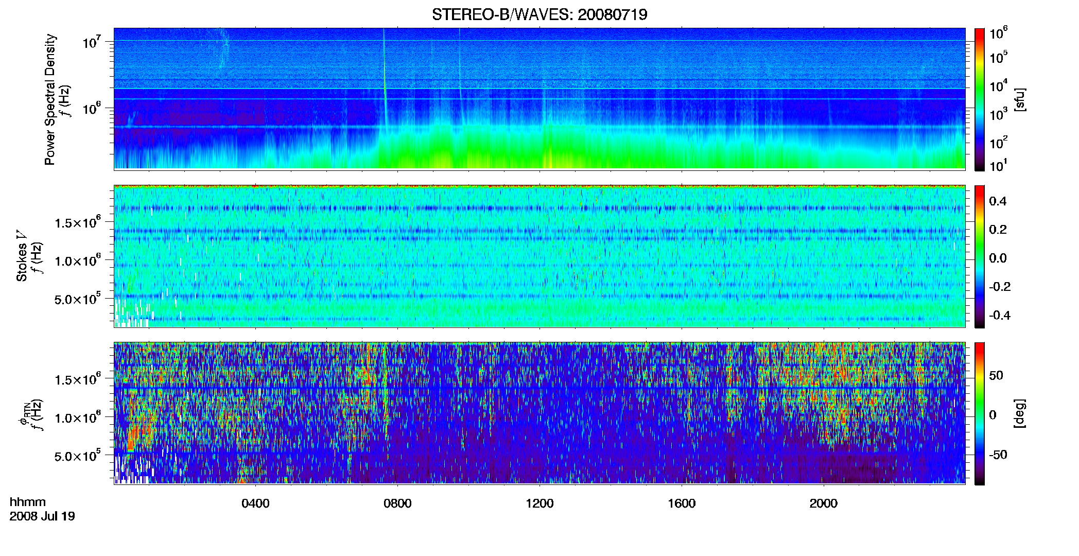Click the 0400 time tick label
The width and height of the screenshot is (1079, 556).
coord(255,503)
